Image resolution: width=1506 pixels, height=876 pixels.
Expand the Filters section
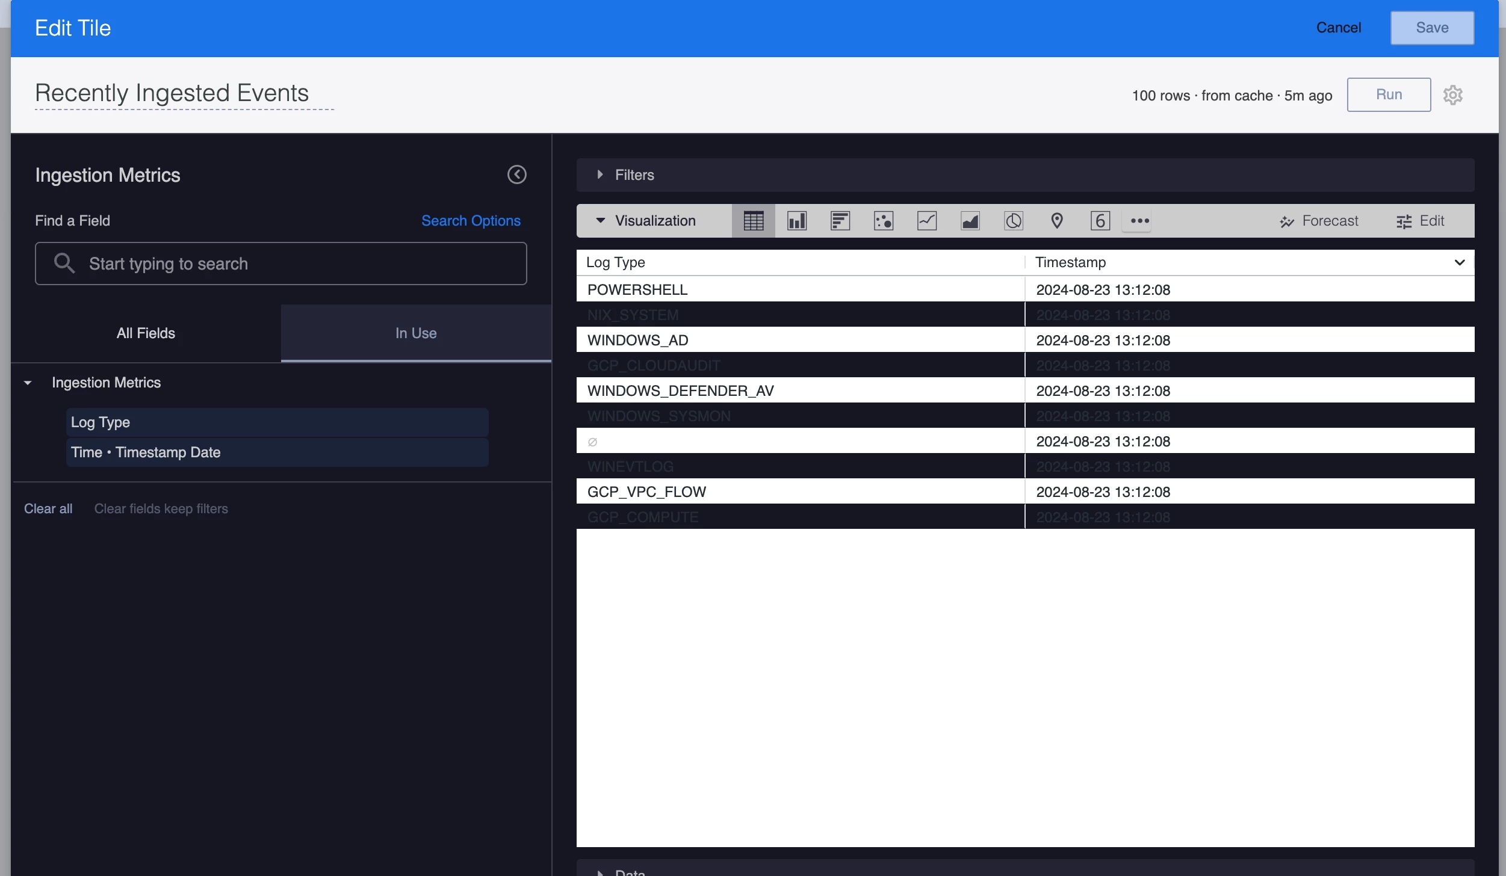(x=1025, y=175)
